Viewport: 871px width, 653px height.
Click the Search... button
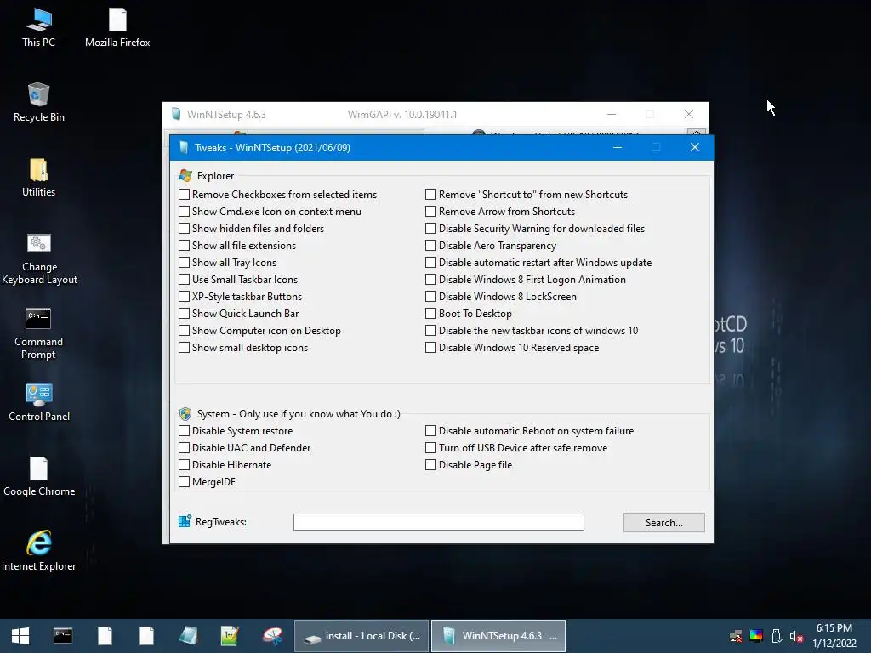coord(663,523)
